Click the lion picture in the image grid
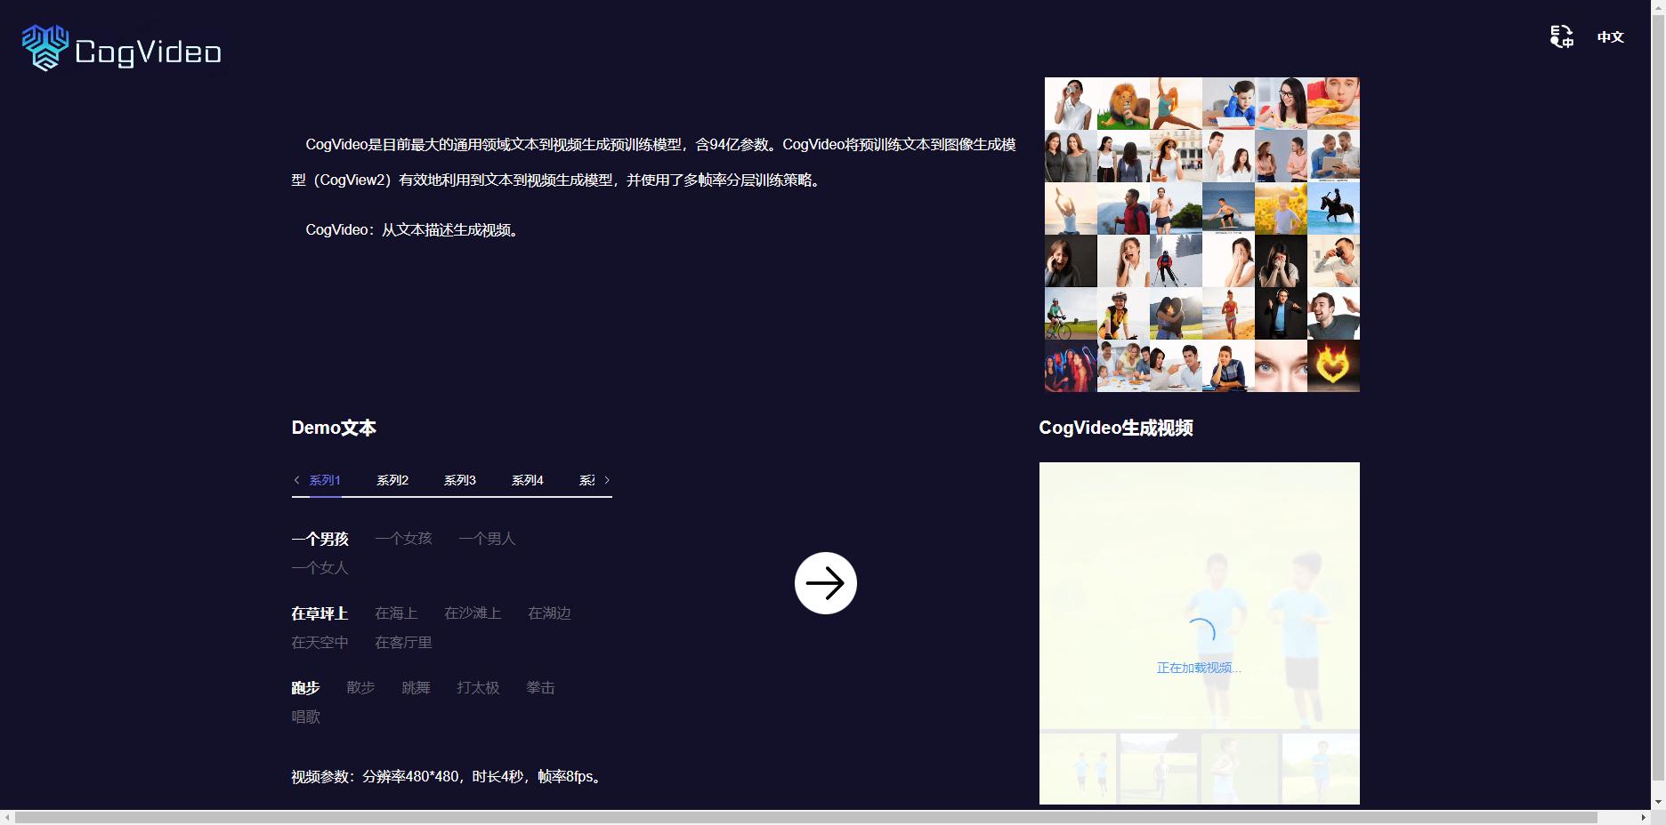1666x825 pixels. click(x=1123, y=103)
